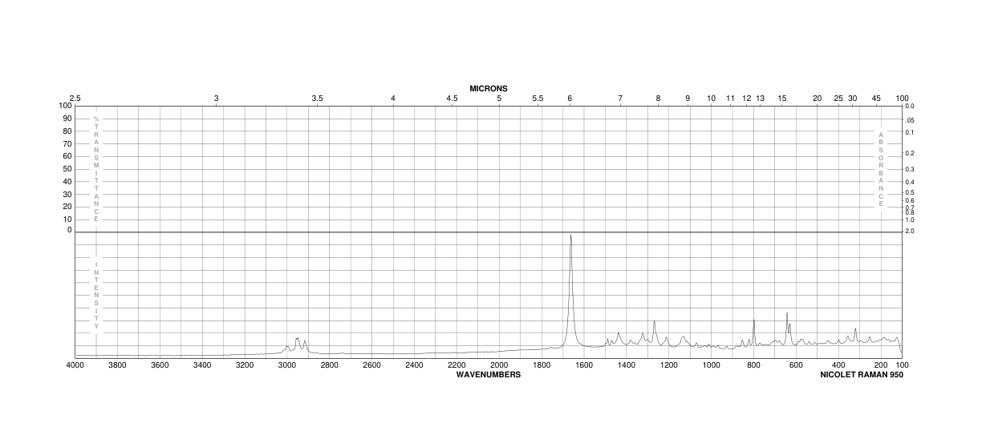Click the 3000 wavenumber tick label

286,365
